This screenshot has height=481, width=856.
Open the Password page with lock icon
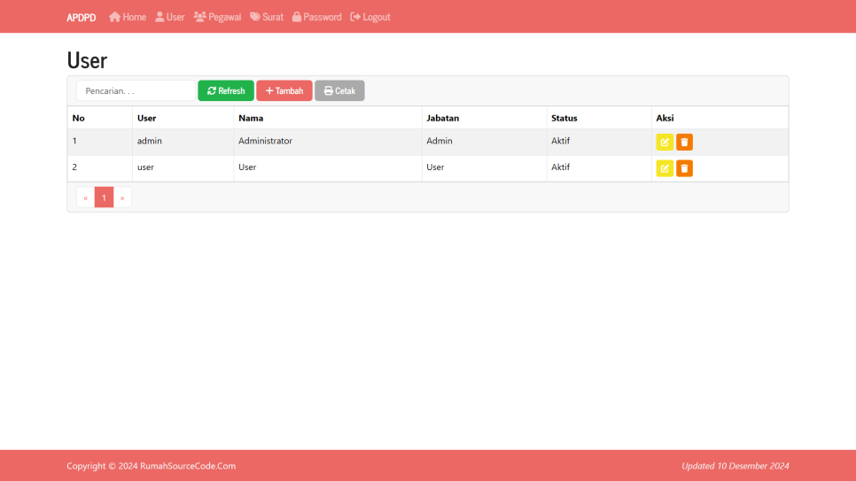[316, 17]
